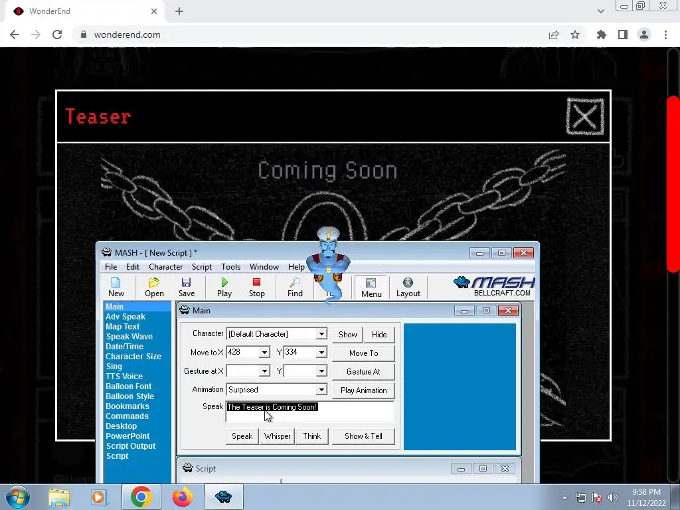
Task: Select PowerPoint in the sidebar
Action: point(127,436)
